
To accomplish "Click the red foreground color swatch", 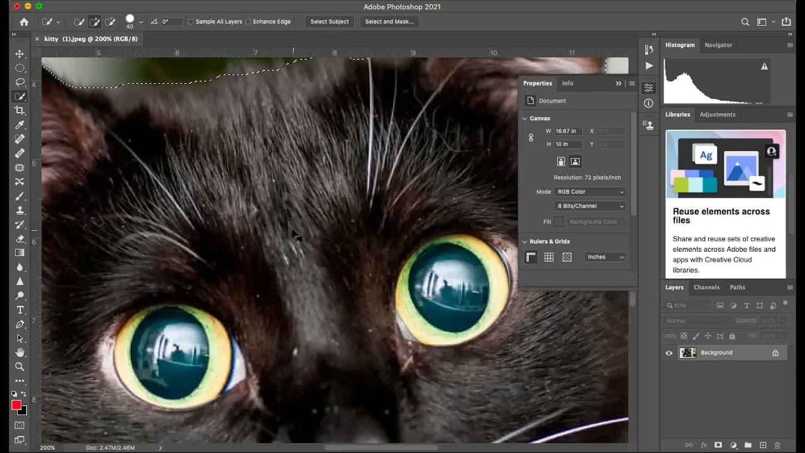I will [x=16, y=405].
